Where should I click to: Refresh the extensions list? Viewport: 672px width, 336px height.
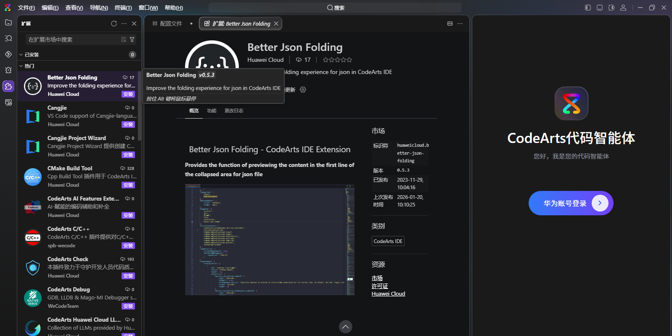[114, 24]
